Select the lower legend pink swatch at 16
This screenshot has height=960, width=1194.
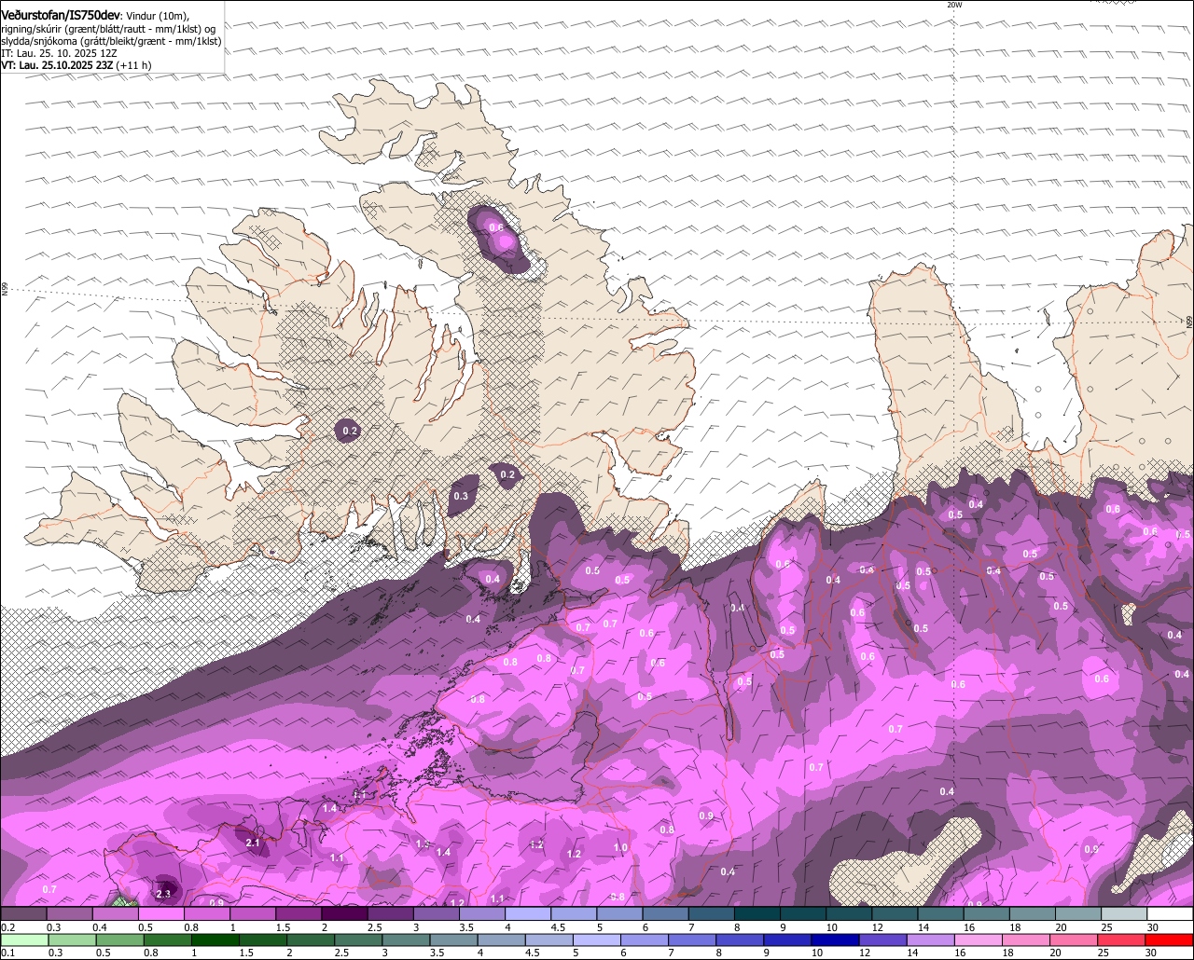(x=978, y=939)
